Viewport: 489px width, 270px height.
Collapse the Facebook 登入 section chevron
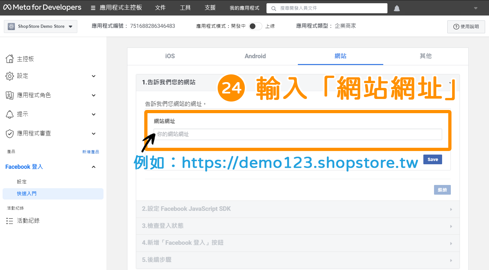coord(94,167)
